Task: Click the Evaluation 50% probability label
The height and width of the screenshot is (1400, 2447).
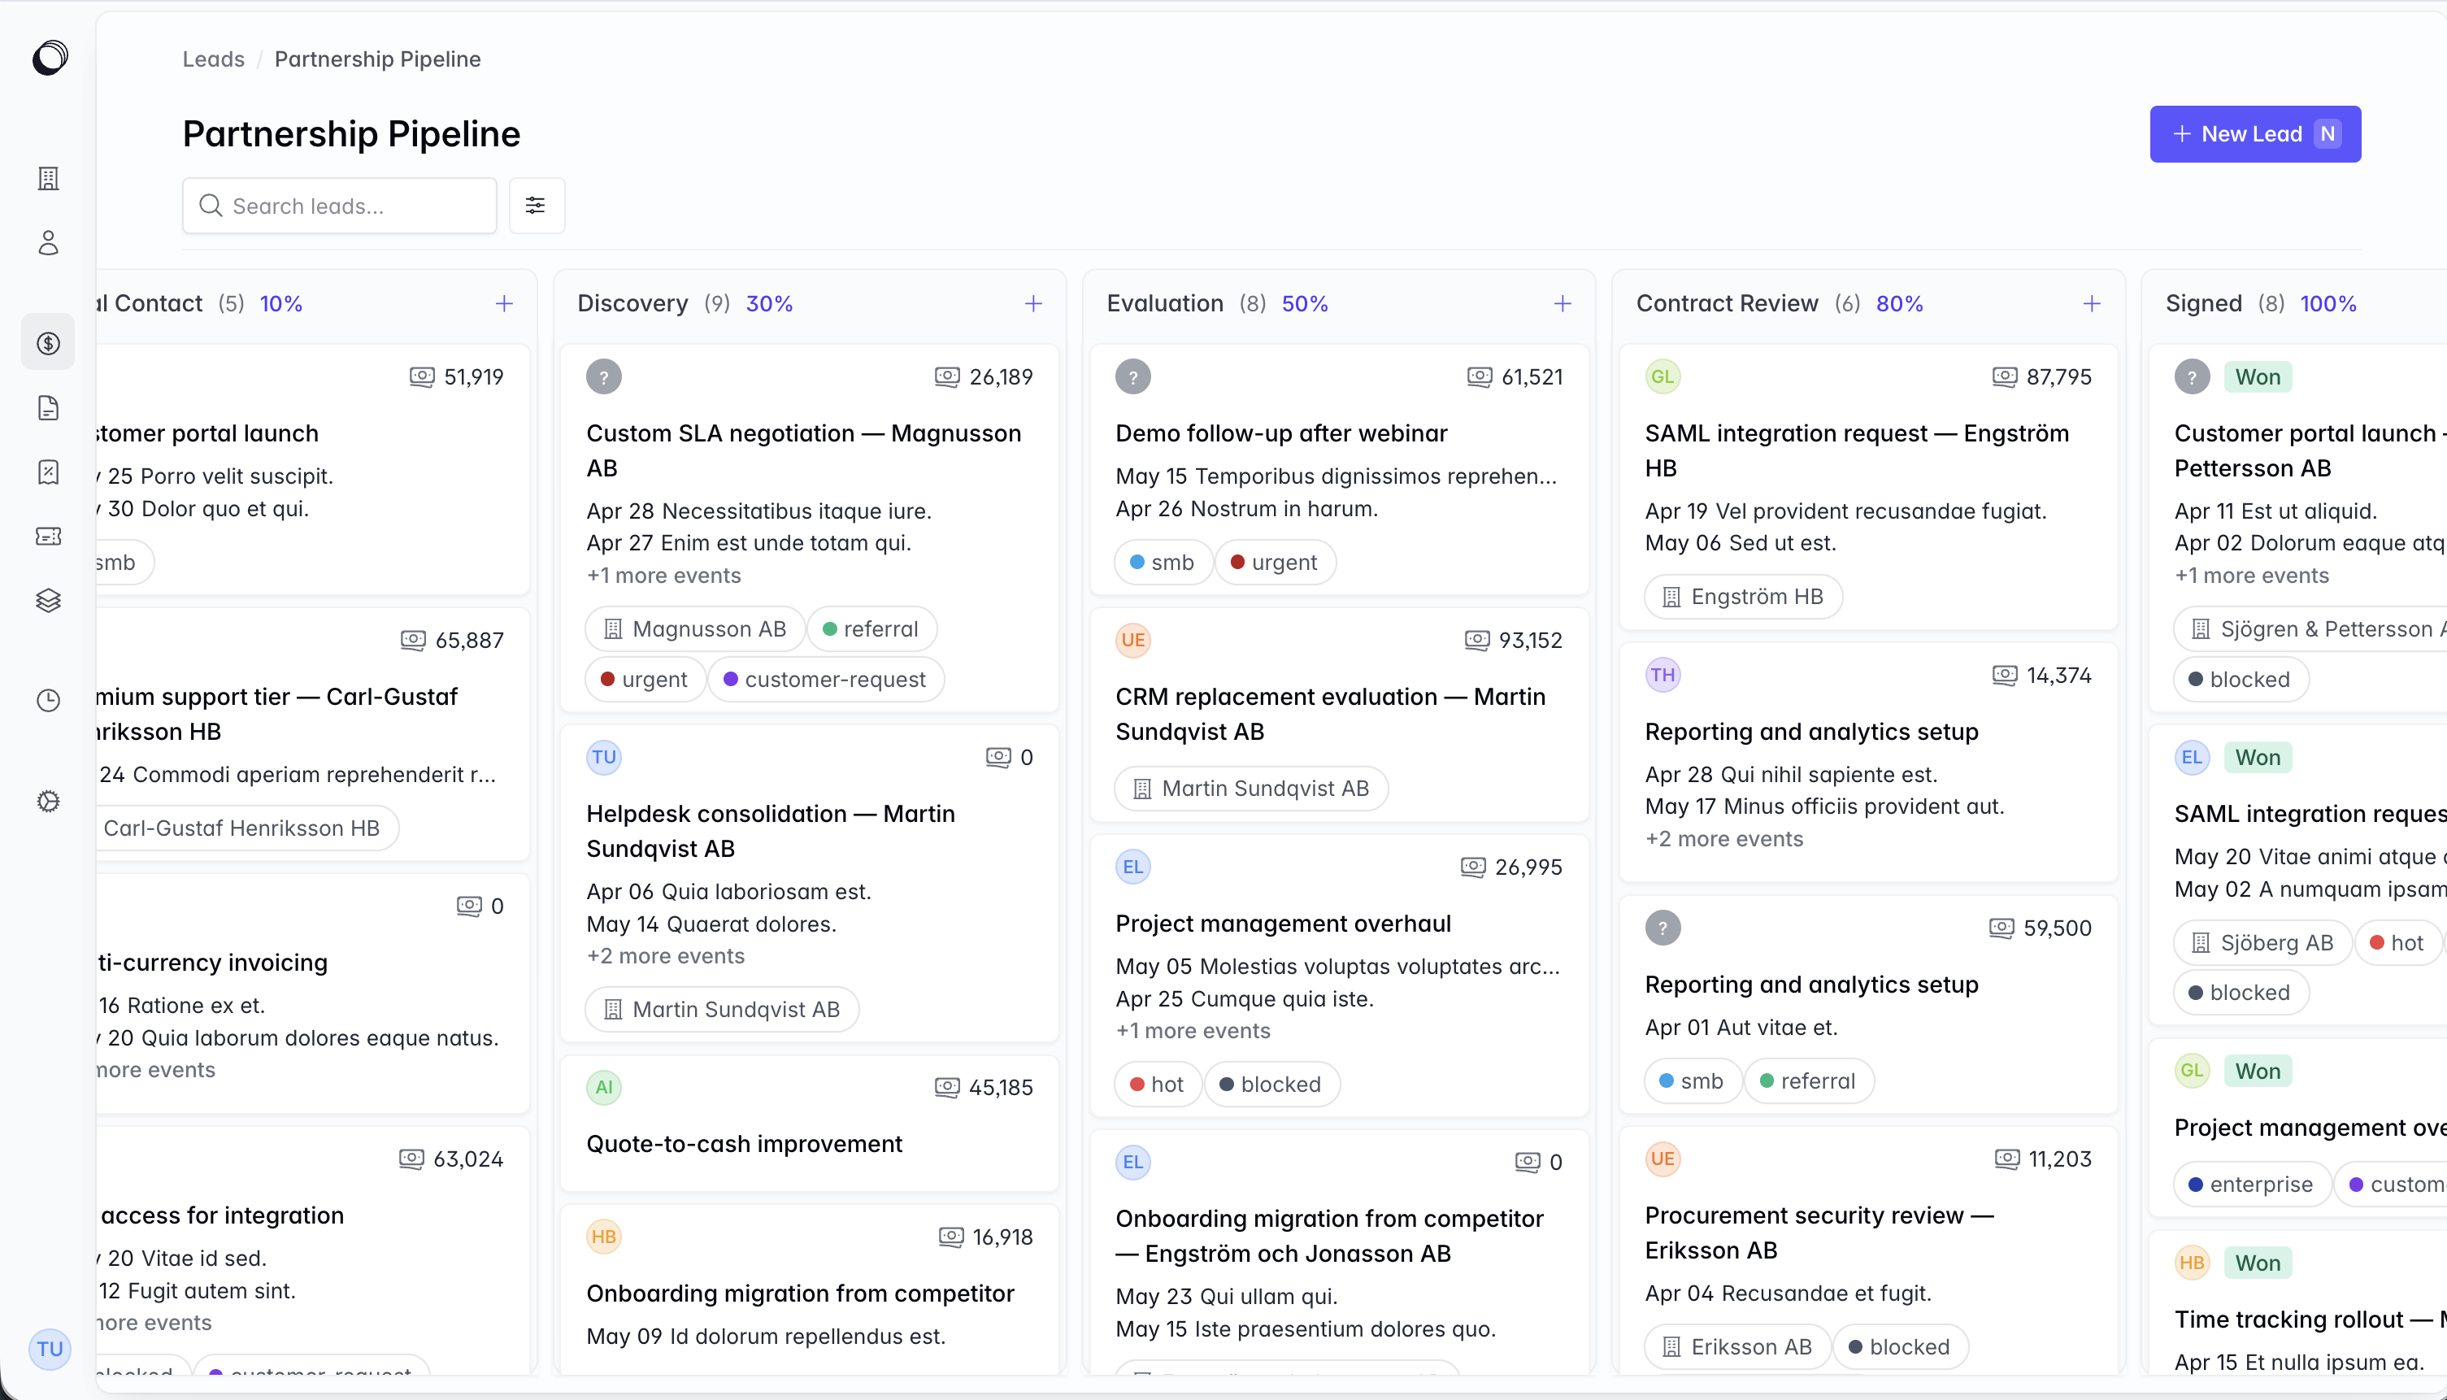Action: [1305, 304]
